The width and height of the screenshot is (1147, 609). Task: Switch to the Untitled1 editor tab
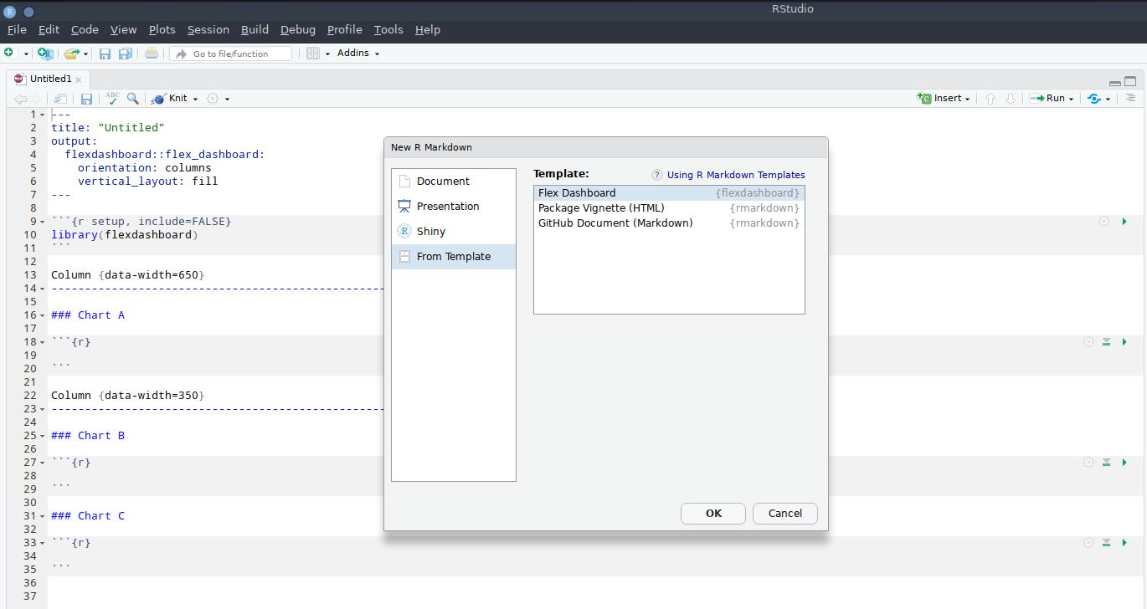tap(50, 79)
